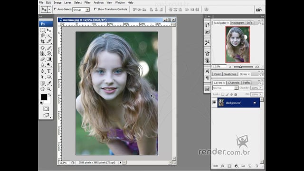Viewport: 304px width, 171px height.
Task: Enable Show Transform Controls checkbox
Action: coord(95,9)
